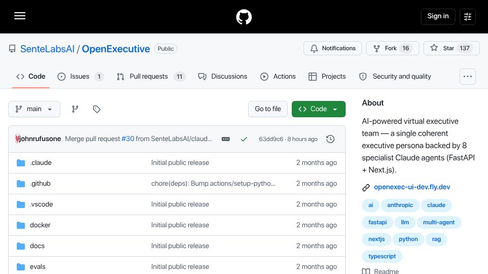Expand the green Code dropdown
Screen dimensions: 488x274
click(318, 109)
